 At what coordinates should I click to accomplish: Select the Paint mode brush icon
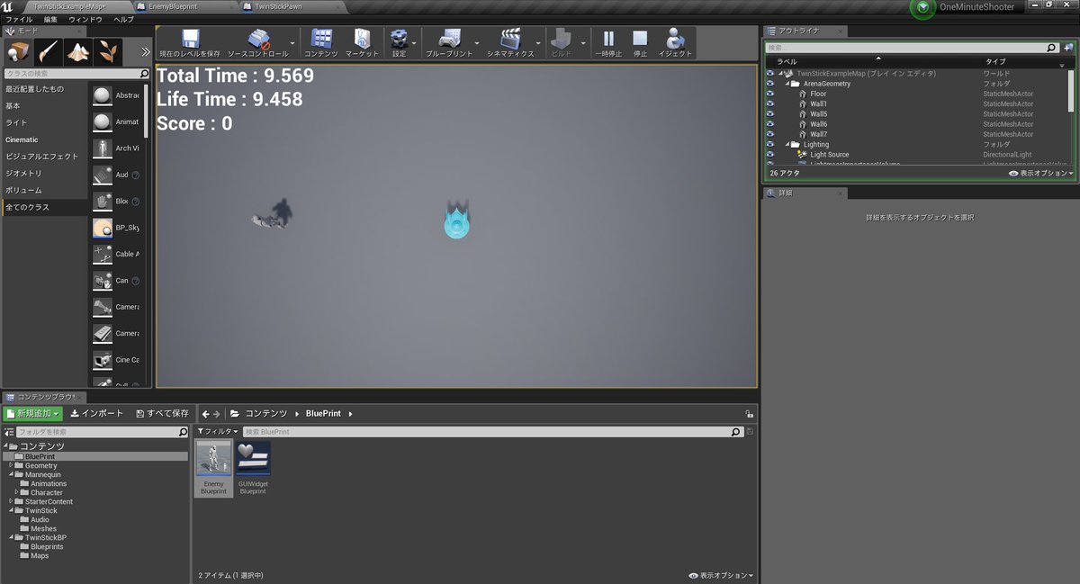(x=49, y=51)
